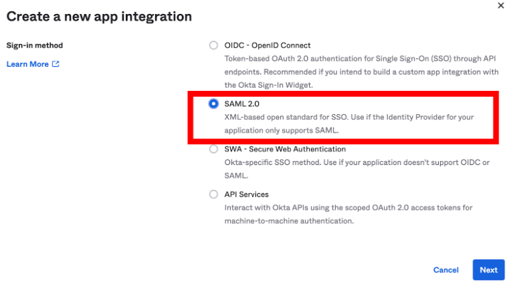Choose the SAML 2.0 radio button
The height and width of the screenshot is (290, 517).
213,104
